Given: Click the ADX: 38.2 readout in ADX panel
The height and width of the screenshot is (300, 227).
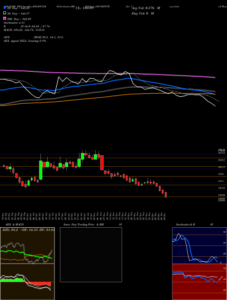Looking at the screenshot, I should [x=10, y=230].
